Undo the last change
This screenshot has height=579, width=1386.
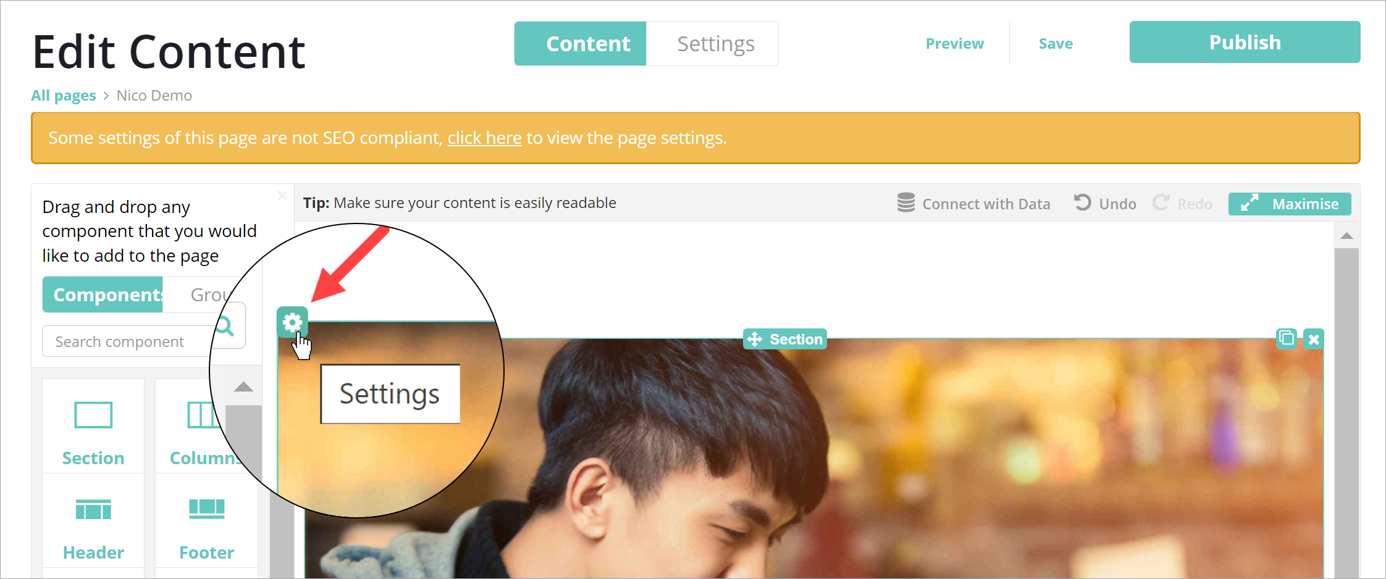1105,204
